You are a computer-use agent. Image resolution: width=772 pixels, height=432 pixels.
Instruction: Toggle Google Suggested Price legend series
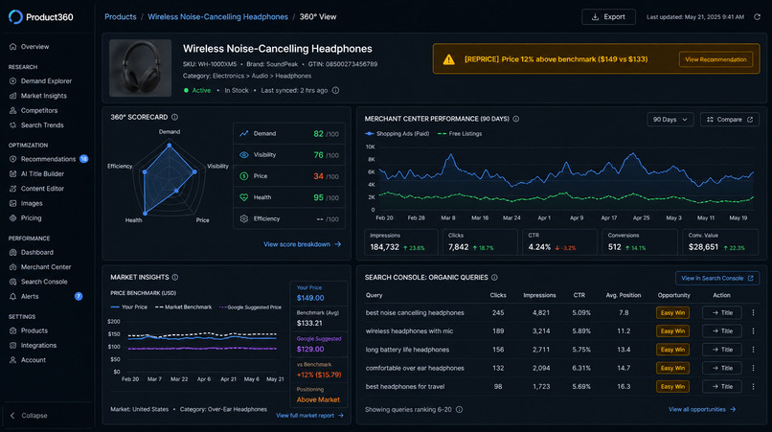(x=250, y=307)
